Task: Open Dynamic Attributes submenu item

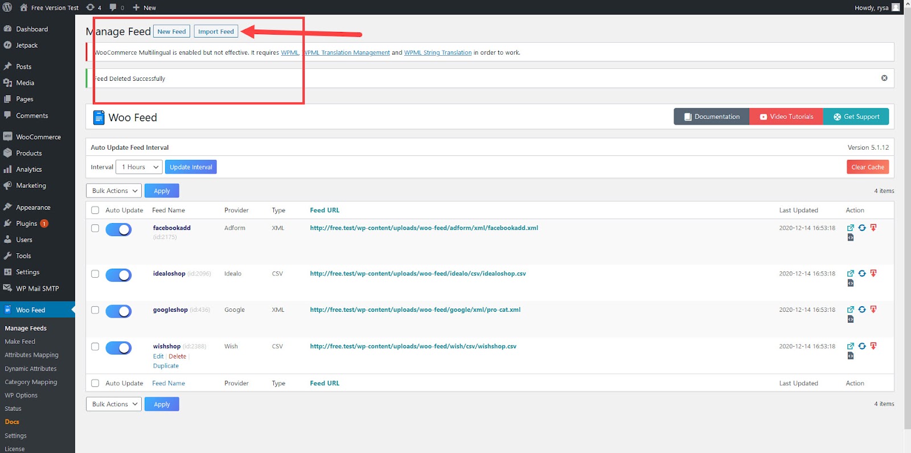Action: [x=31, y=369]
